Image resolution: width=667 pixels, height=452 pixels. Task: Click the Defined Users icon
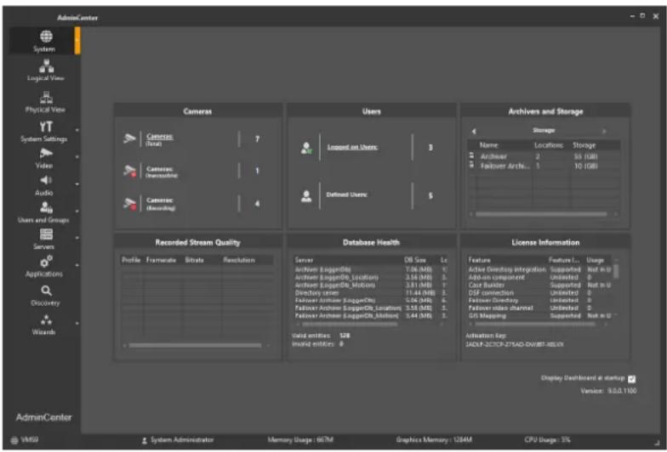coord(306,195)
